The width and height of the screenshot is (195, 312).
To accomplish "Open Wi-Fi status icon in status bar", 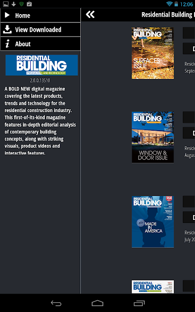I will [169, 4].
